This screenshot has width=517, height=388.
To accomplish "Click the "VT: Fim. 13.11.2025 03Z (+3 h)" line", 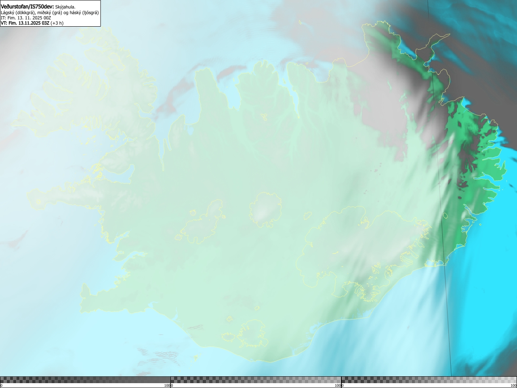I will [32, 23].
